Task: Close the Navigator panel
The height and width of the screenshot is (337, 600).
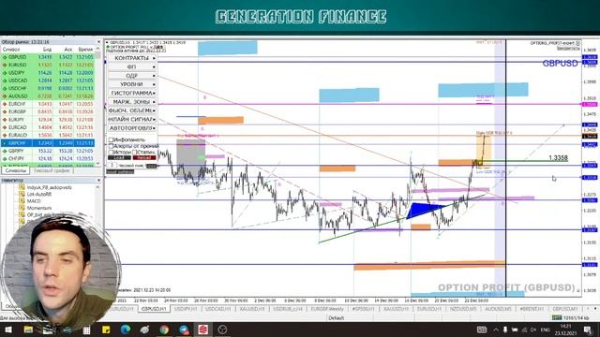Action: pyautogui.click(x=98, y=180)
